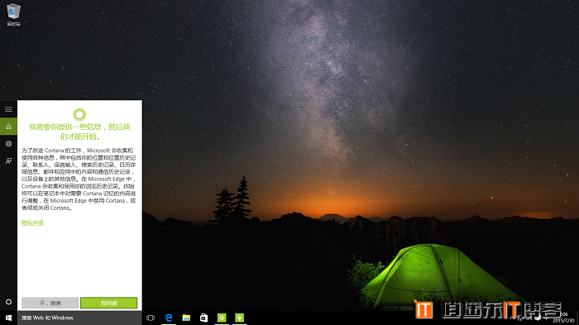Viewport: 579px width, 325px height.
Task: Launch Microsoft Edge from the taskbar
Action: (169, 318)
